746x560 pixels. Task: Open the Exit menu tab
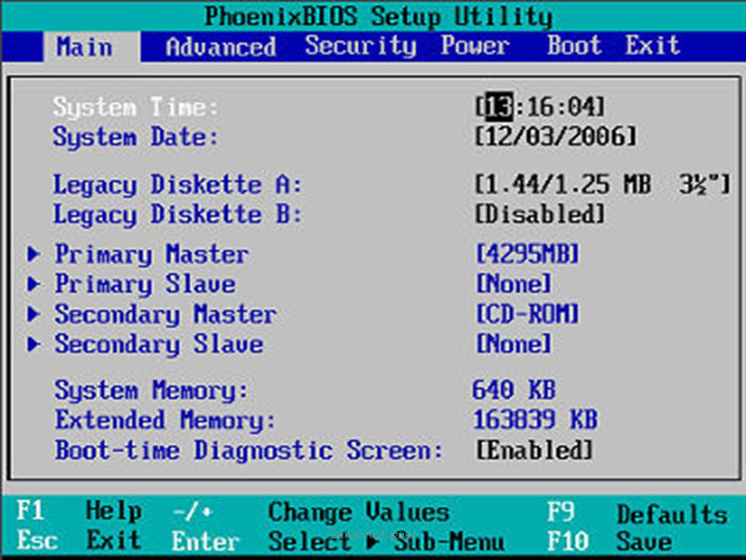pos(652,46)
